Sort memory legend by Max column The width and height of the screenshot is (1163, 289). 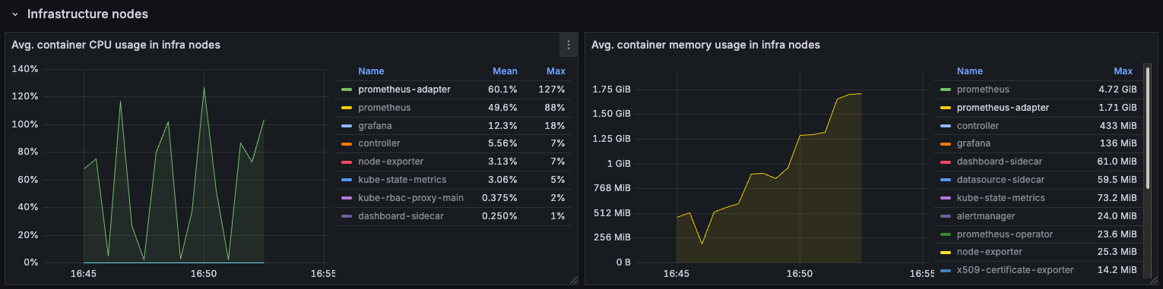[1123, 71]
